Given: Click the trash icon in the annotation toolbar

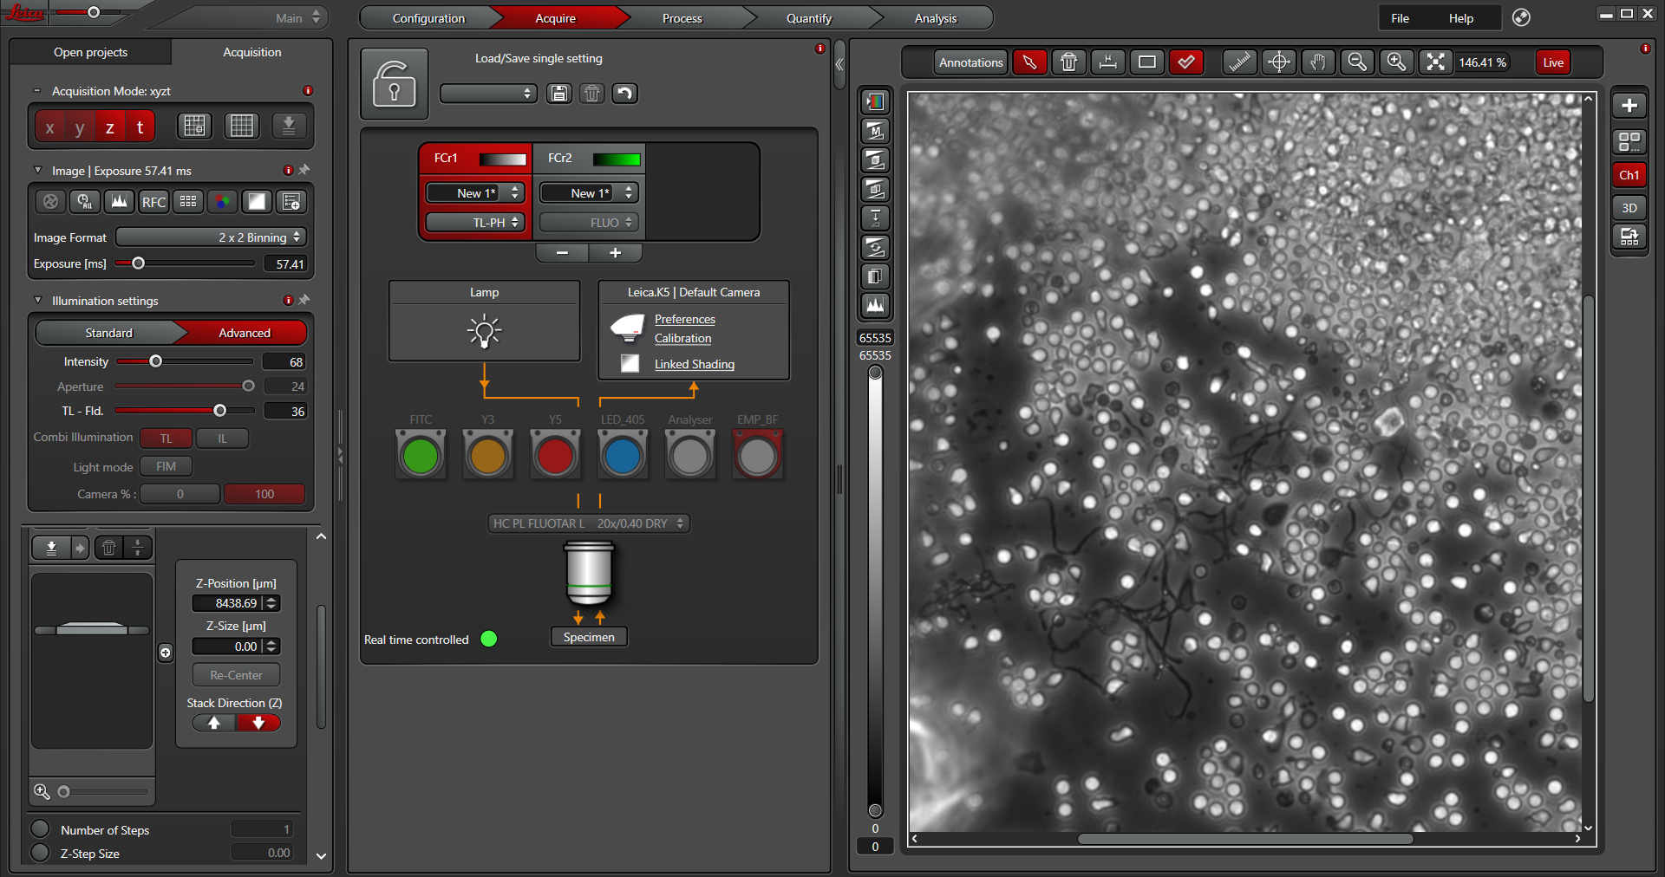Looking at the screenshot, I should (1068, 62).
